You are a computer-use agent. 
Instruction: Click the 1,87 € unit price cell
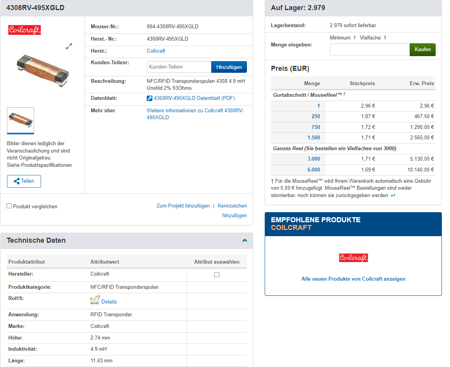point(368,117)
